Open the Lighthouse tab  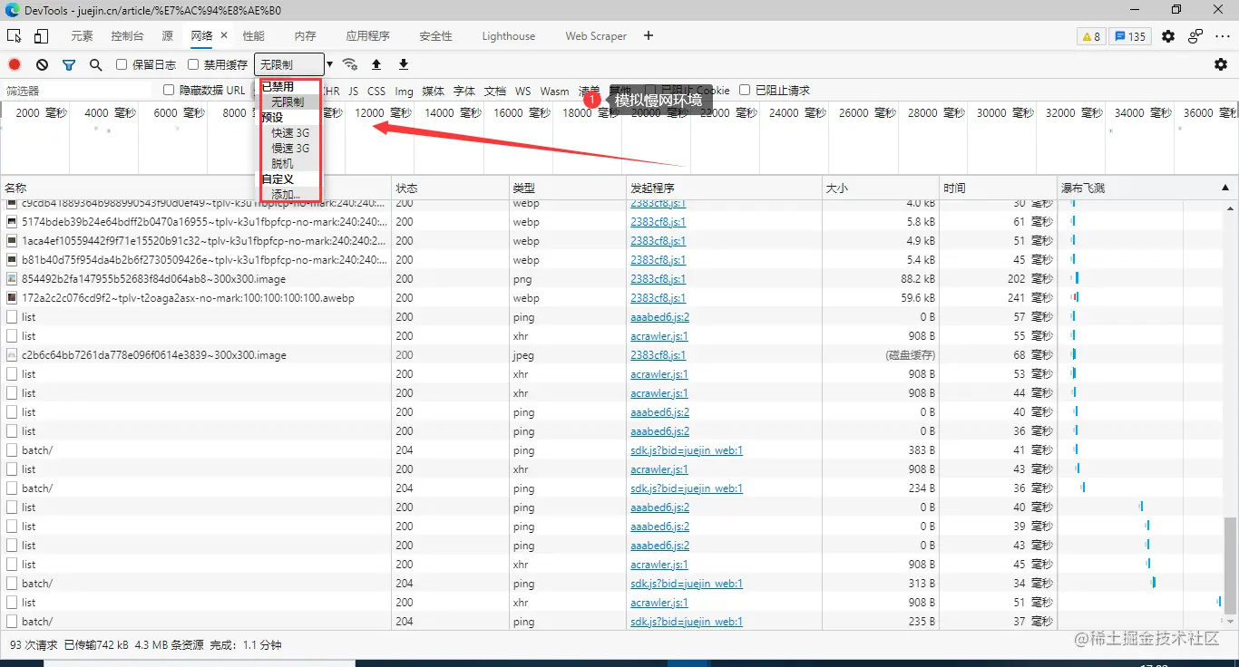(x=509, y=36)
